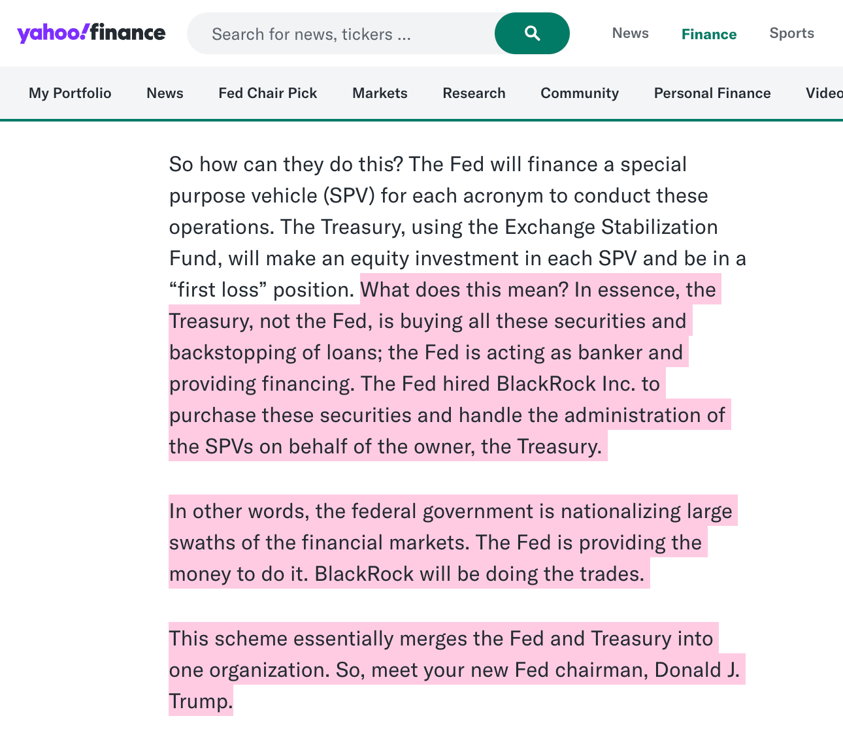843x750 pixels.
Task: Select the green Finance header link
Action: point(708,34)
